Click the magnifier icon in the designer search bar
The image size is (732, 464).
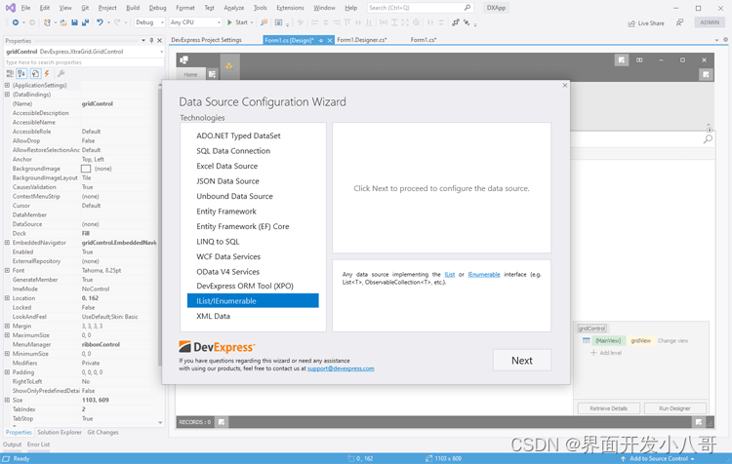[x=708, y=139]
